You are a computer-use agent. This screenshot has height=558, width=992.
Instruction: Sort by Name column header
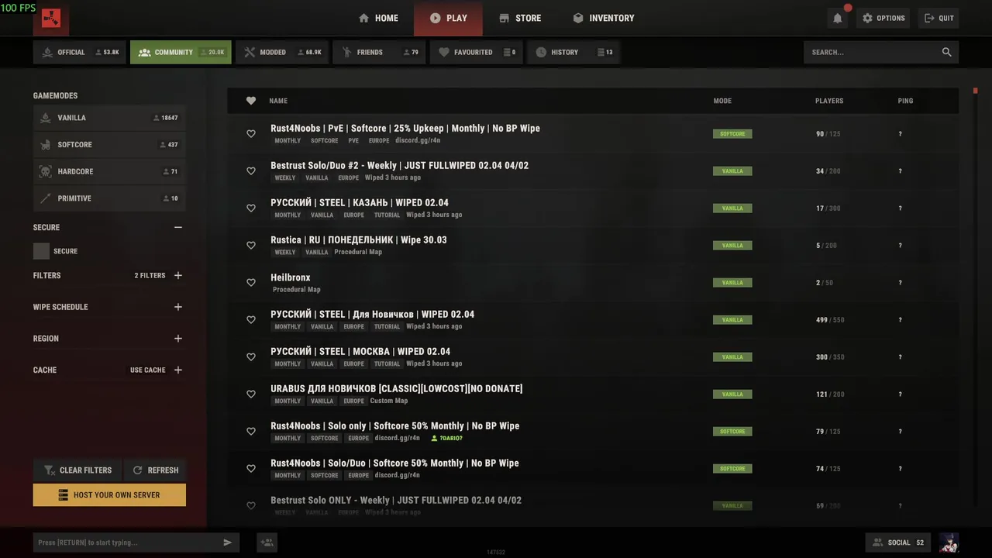(x=278, y=101)
